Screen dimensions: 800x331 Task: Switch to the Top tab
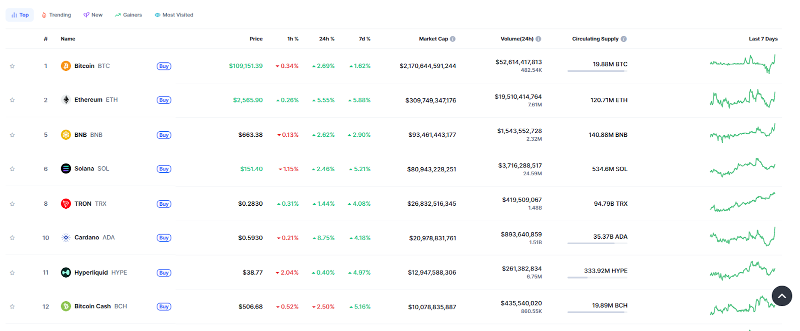coord(20,15)
